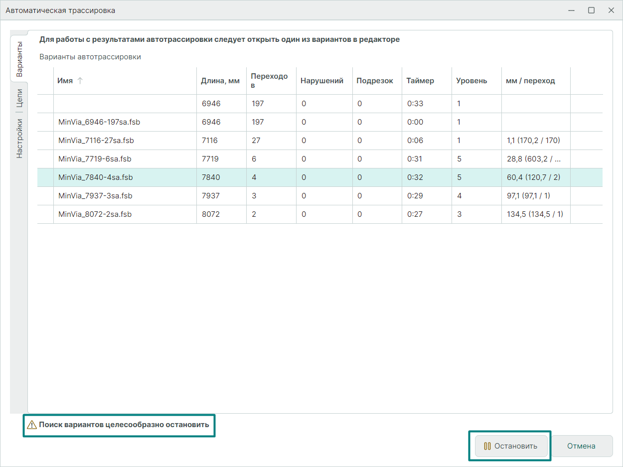623x467 pixels.
Task: Open the Настройки vertical tab
Action: 19,138
